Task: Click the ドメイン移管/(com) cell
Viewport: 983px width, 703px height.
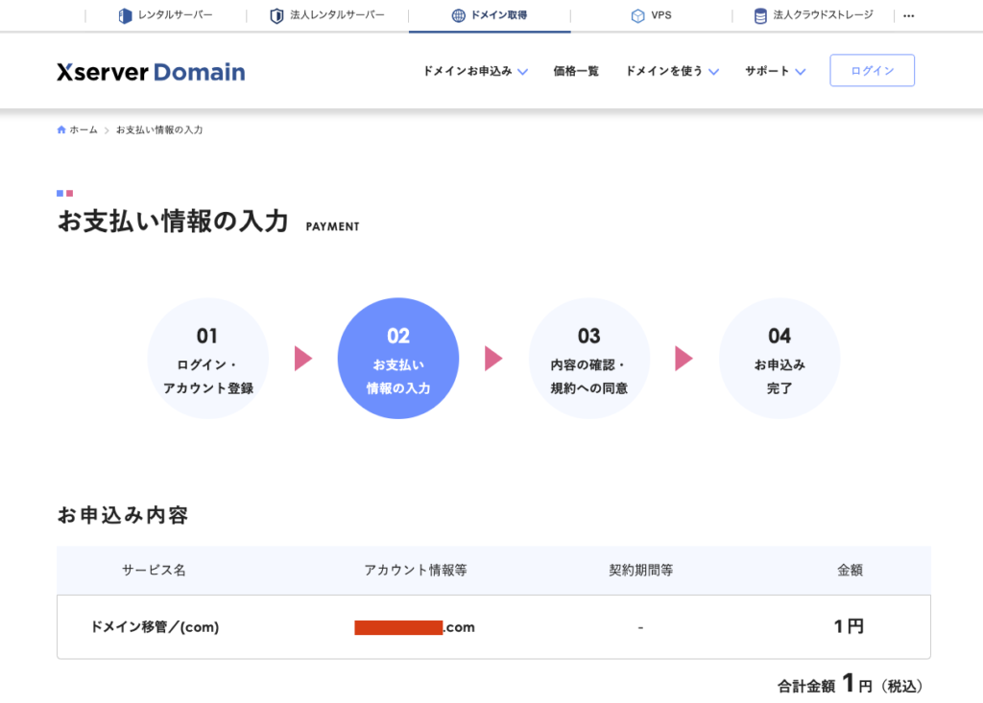Action: [x=155, y=627]
